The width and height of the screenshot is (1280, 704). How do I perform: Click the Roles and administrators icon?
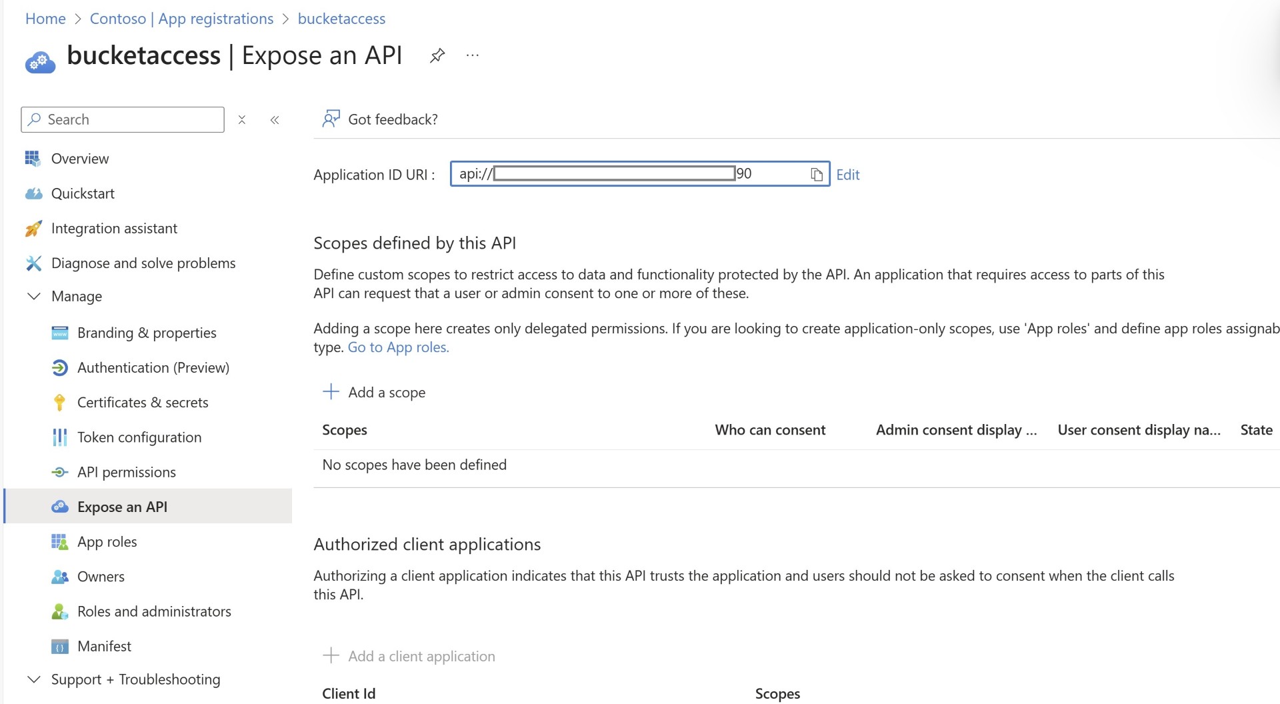click(x=59, y=611)
